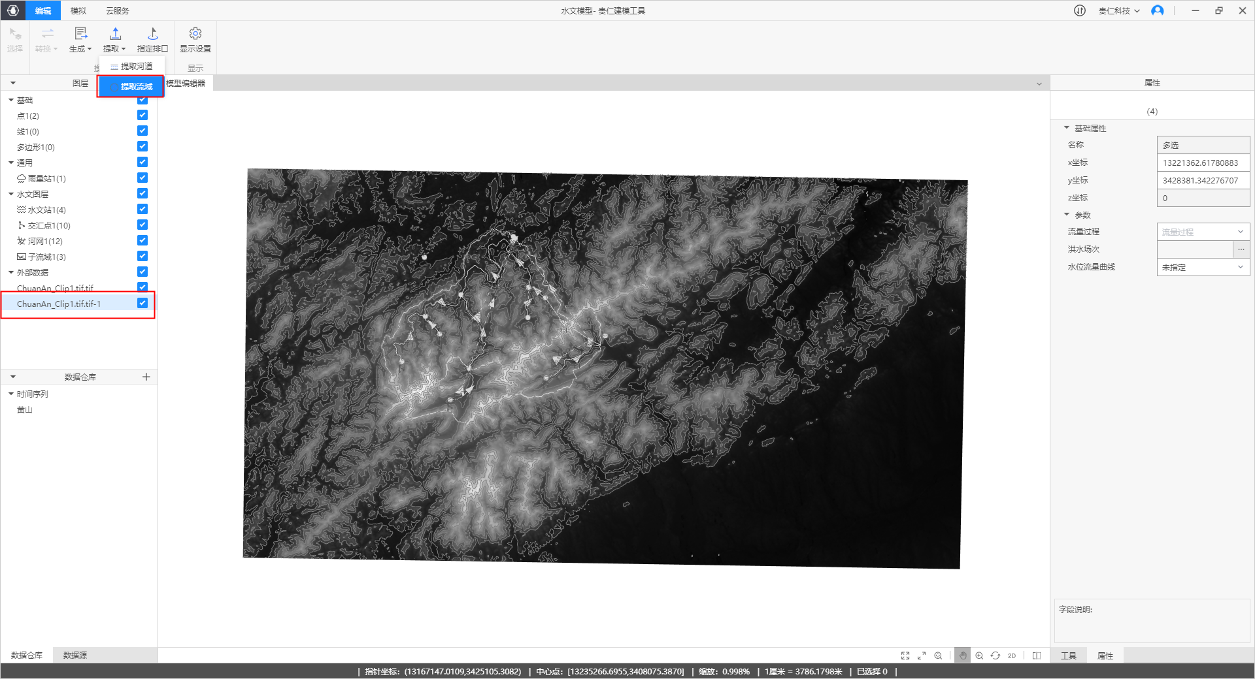This screenshot has width=1255, height=679.
Task: Uncheck visibility of ChuanAn_Clip1.tif.tif-1 layer
Action: click(142, 302)
